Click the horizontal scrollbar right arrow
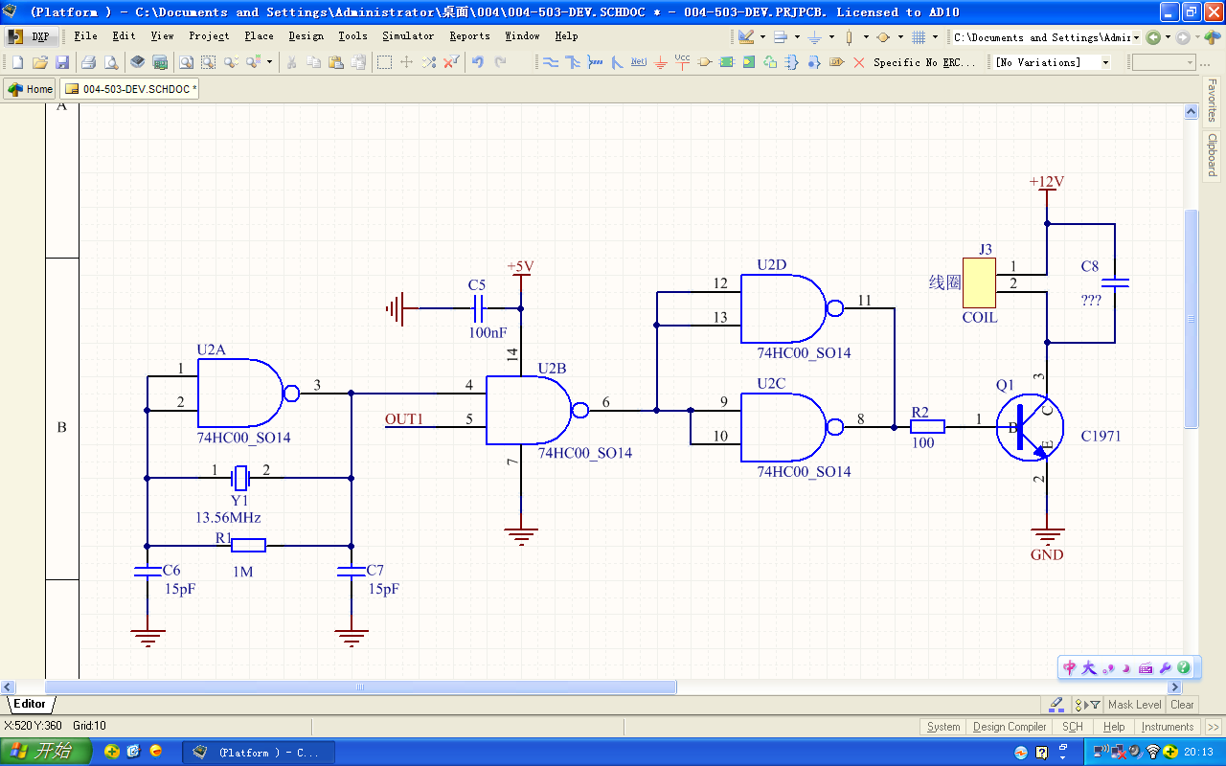Image resolution: width=1226 pixels, height=766 pixels. (x=1176, y=687)
